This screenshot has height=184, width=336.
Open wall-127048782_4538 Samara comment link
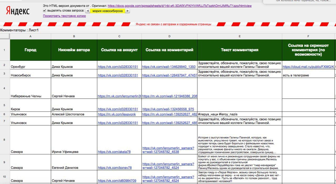point(168,150)
